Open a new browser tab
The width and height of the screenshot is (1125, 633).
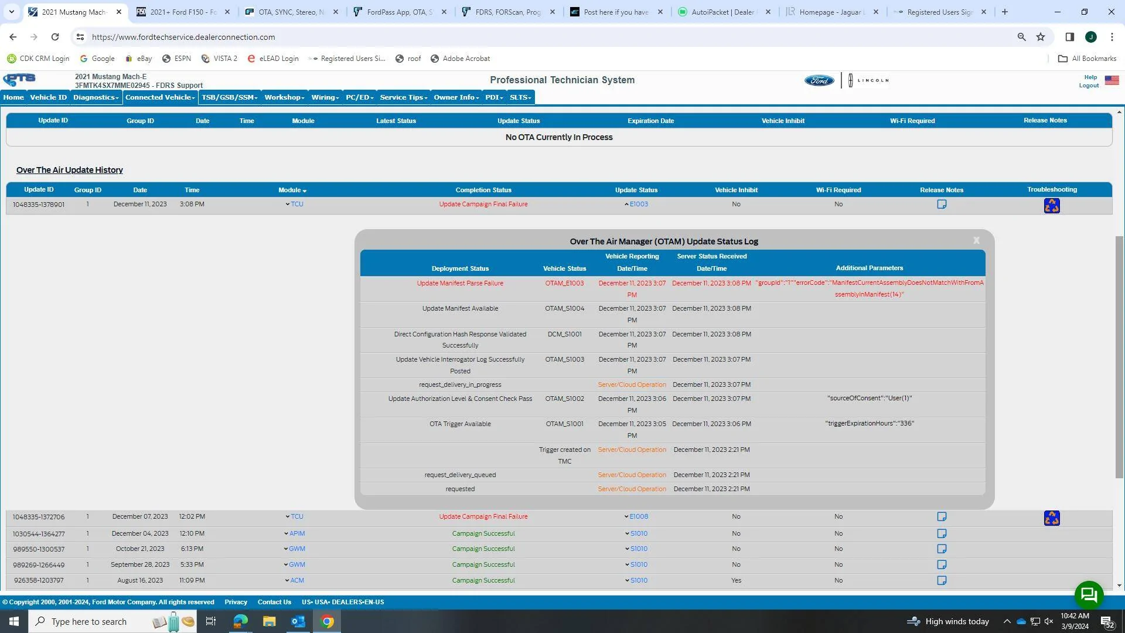(1004, 12)
